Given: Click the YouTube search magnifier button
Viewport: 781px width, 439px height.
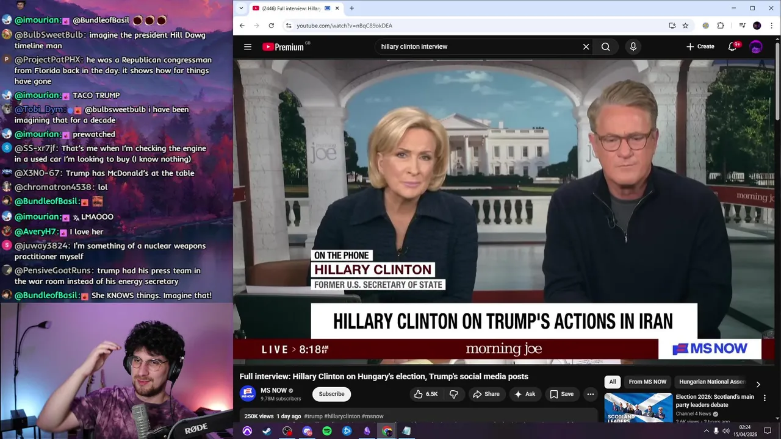Looking at the screenshot, I should click(605, 46).
